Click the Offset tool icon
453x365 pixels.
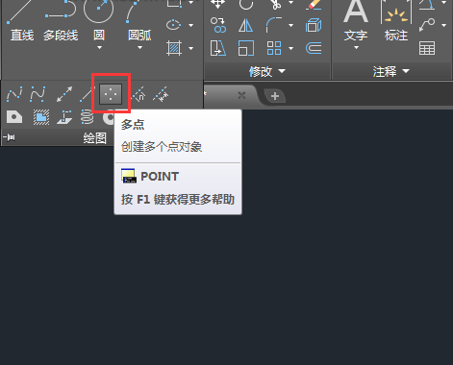tap(314, 48)
